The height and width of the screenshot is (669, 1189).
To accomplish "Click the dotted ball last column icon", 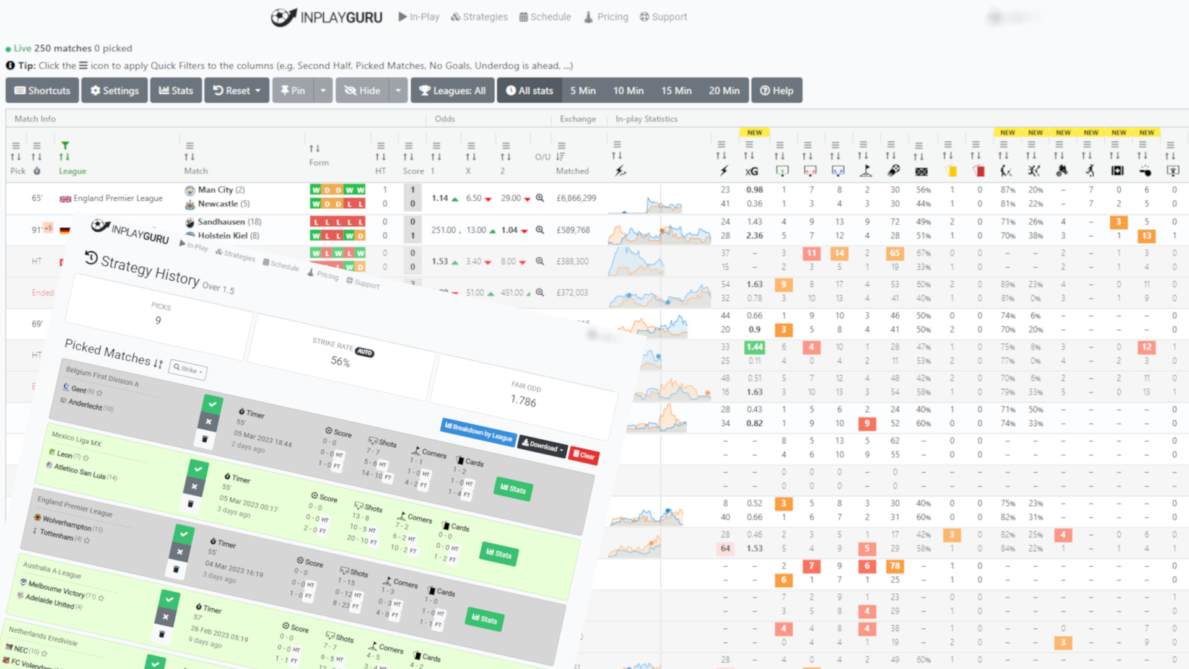I will [1173, 171].
